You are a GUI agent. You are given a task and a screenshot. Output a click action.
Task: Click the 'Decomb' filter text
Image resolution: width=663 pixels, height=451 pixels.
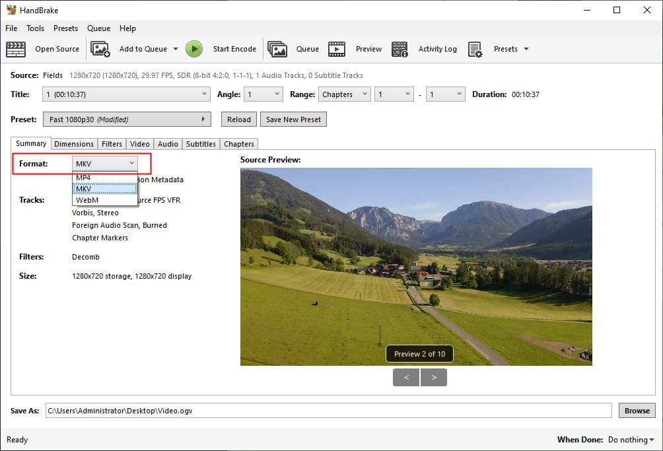click(86, 257)
